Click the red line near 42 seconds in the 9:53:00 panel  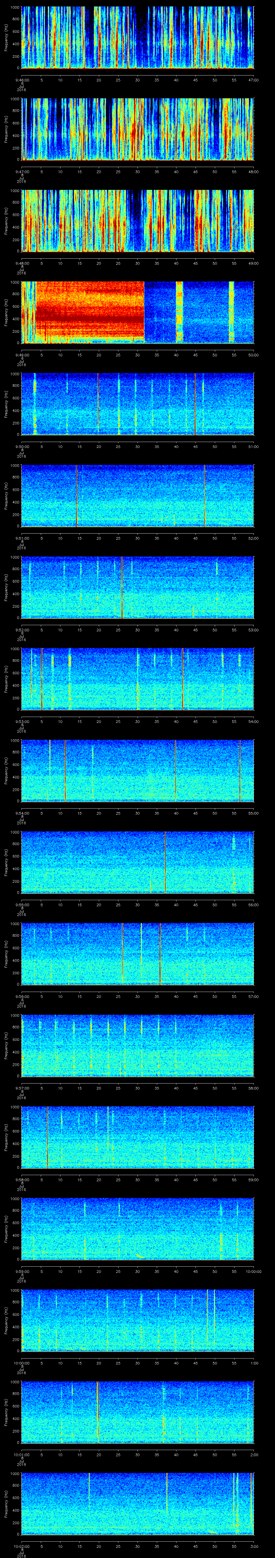(183, 679)
